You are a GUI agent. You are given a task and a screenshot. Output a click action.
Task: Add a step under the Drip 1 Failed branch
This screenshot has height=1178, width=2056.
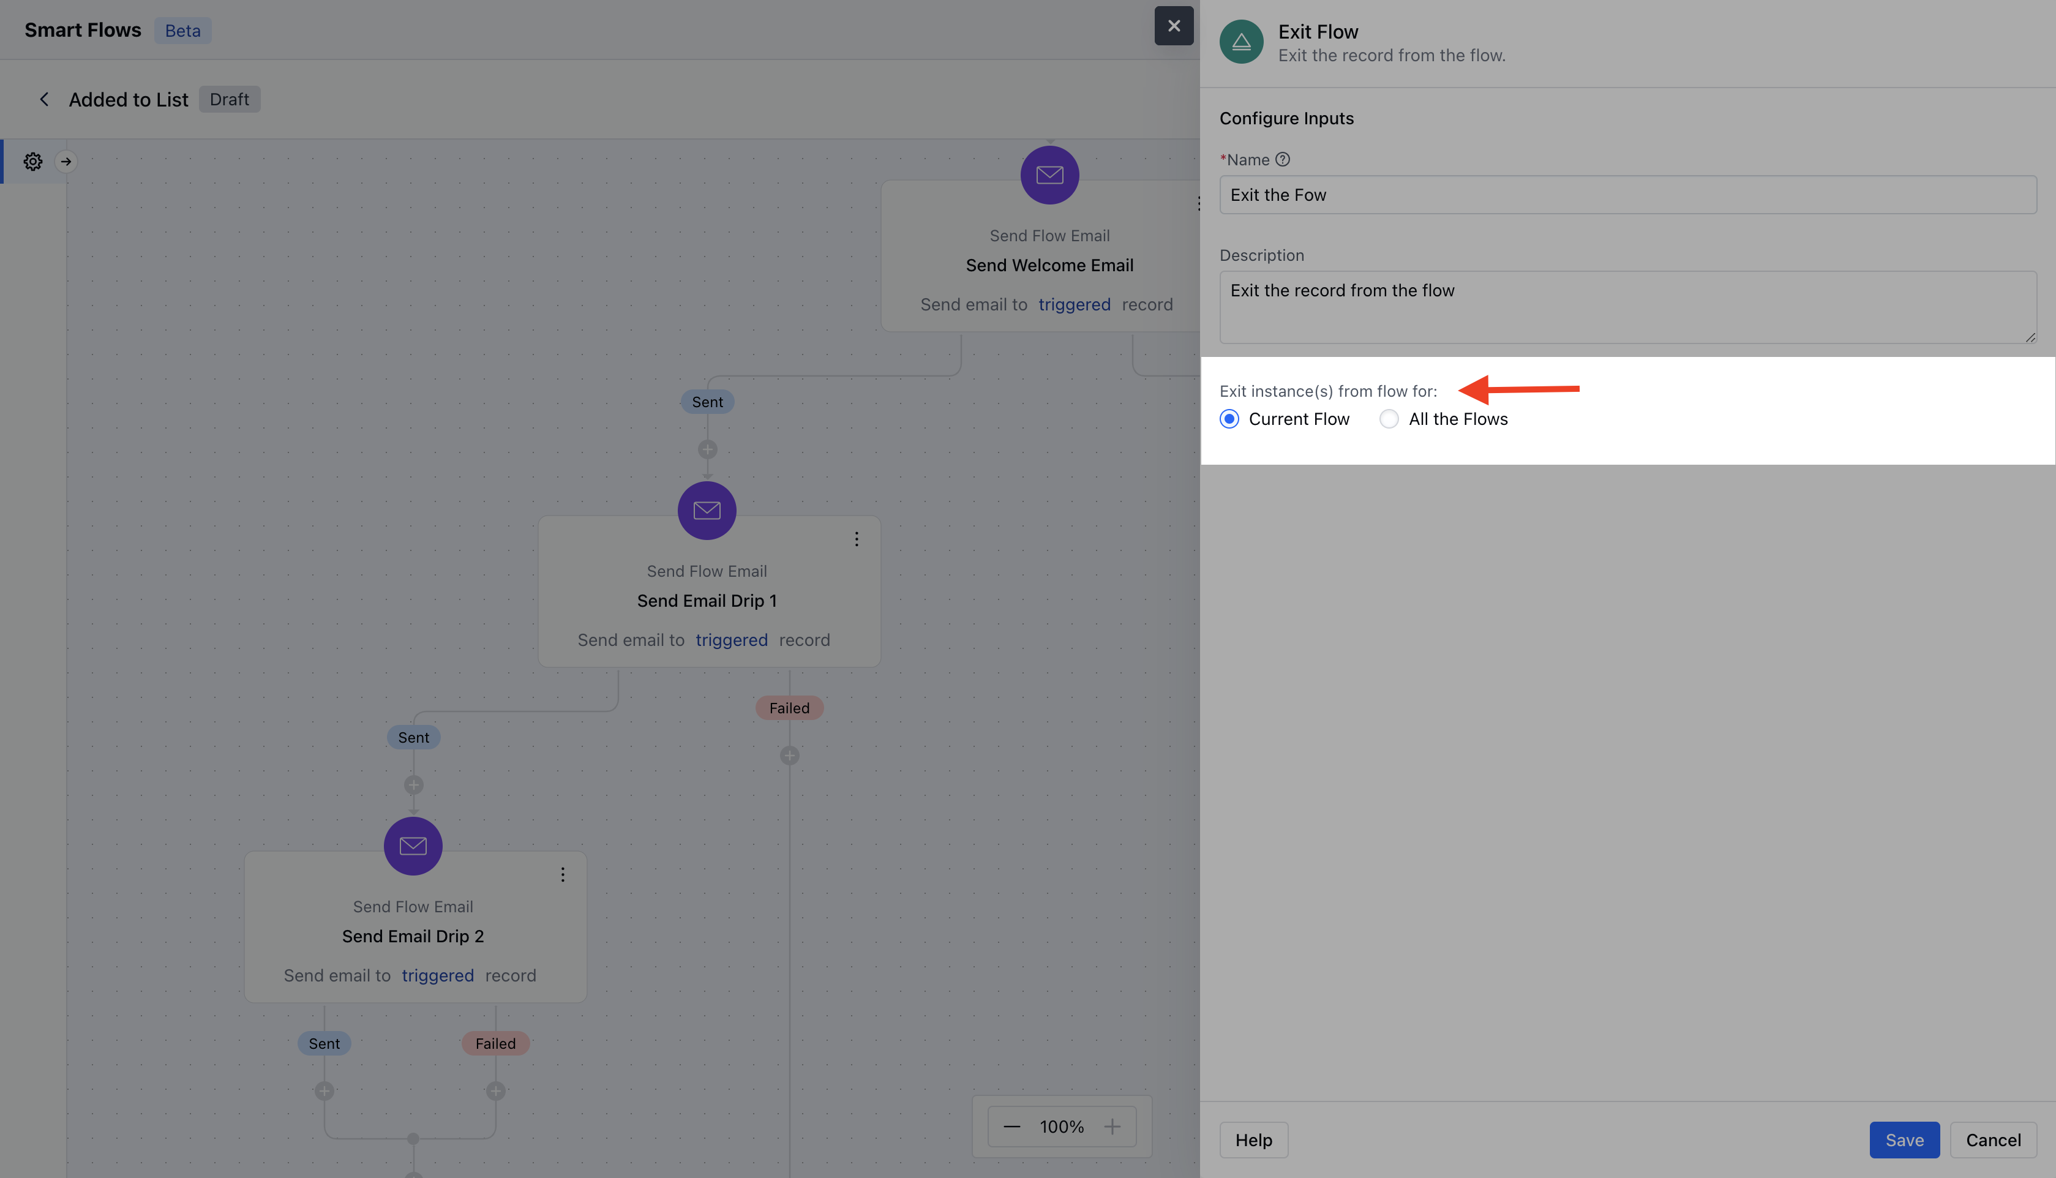789,756
